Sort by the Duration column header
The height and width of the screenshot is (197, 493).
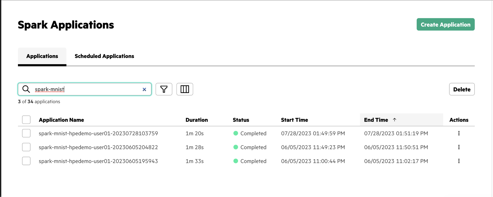(197, 120)
